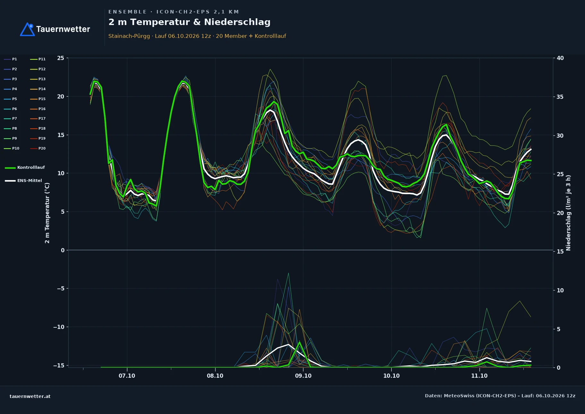Select the P18 legend entry

pos(38,128)
